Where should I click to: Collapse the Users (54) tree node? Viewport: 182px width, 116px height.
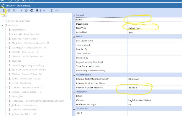2,25
